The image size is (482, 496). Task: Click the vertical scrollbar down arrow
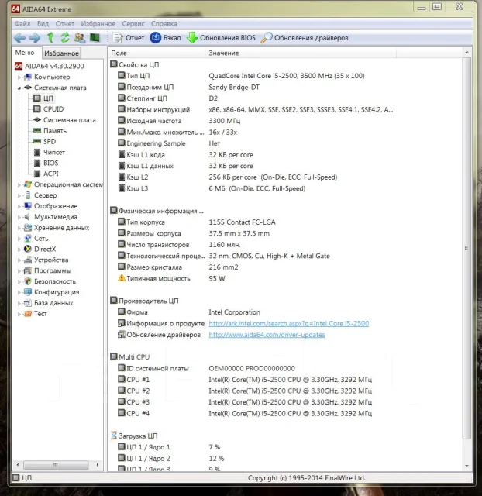[467, 466]
